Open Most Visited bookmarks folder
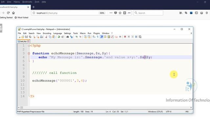This screenshot has width=210, height=118. point(21,17)
